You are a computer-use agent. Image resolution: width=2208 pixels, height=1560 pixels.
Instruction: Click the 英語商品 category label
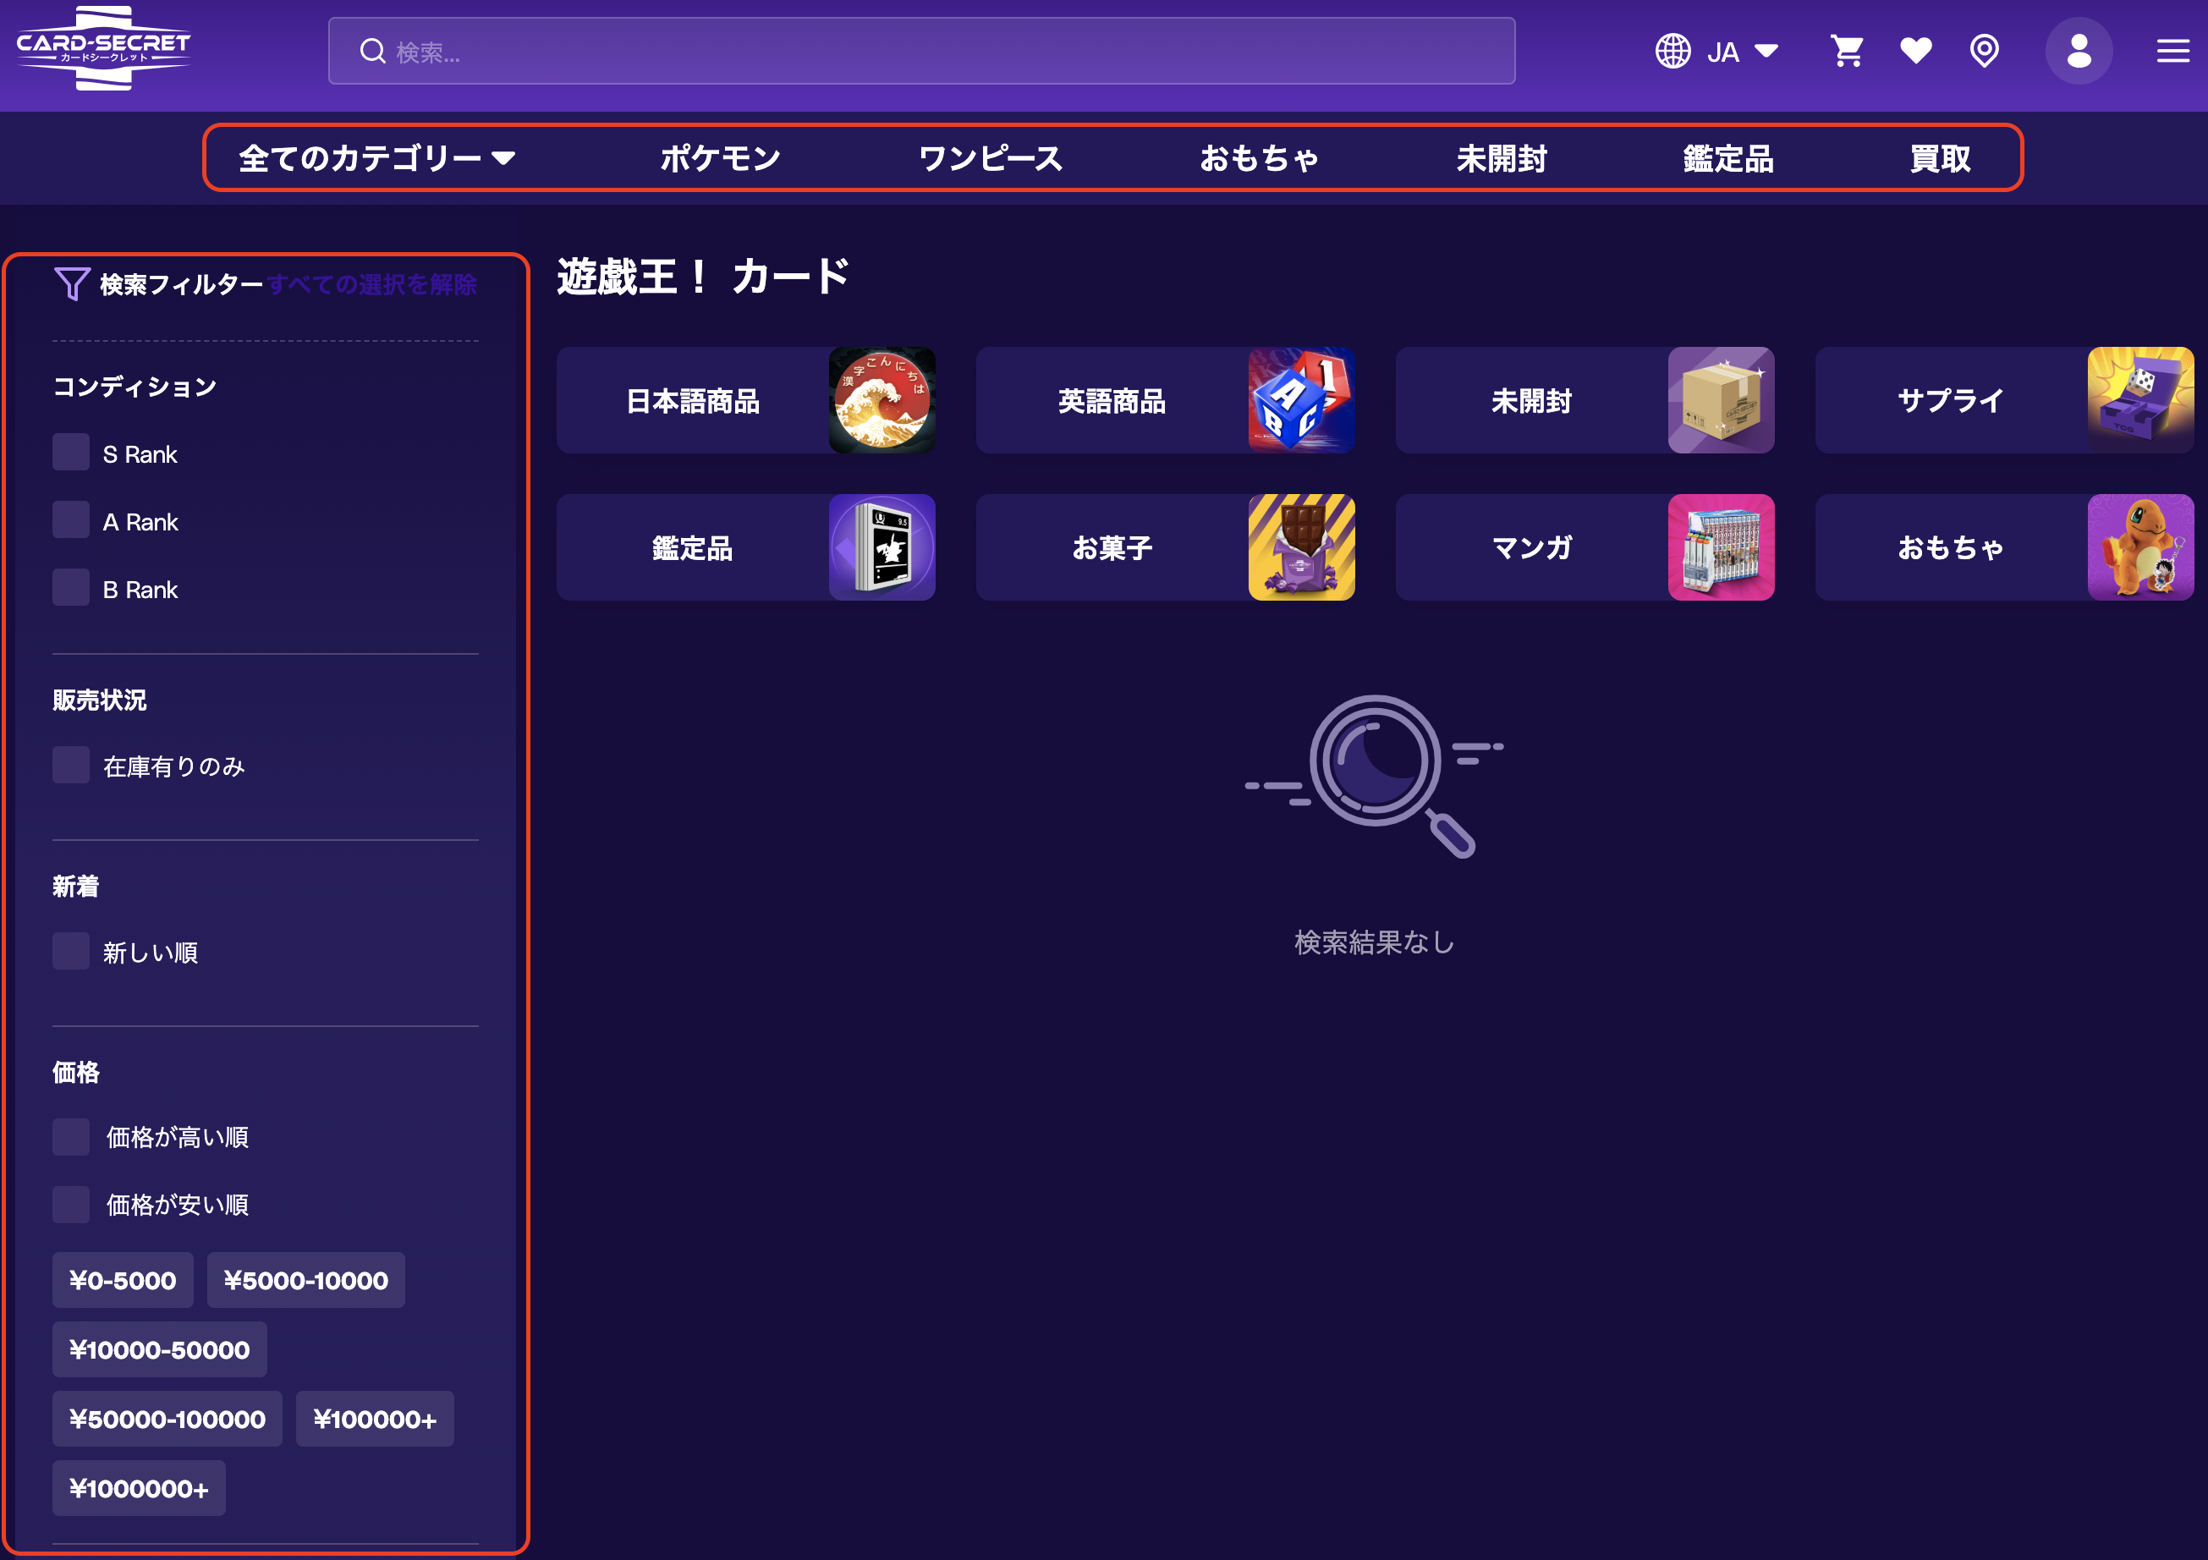1112,400
